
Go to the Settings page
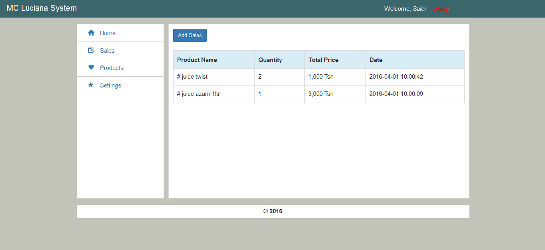click(x=110, y=85)
